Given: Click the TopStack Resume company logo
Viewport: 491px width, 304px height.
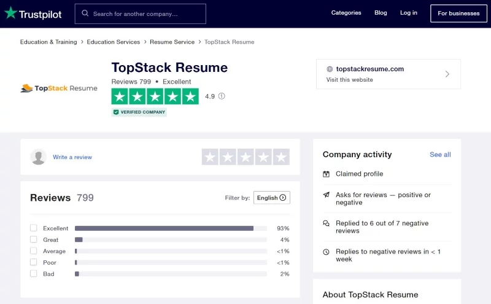Looking at the screenshot, I should [x=59, y=88].
